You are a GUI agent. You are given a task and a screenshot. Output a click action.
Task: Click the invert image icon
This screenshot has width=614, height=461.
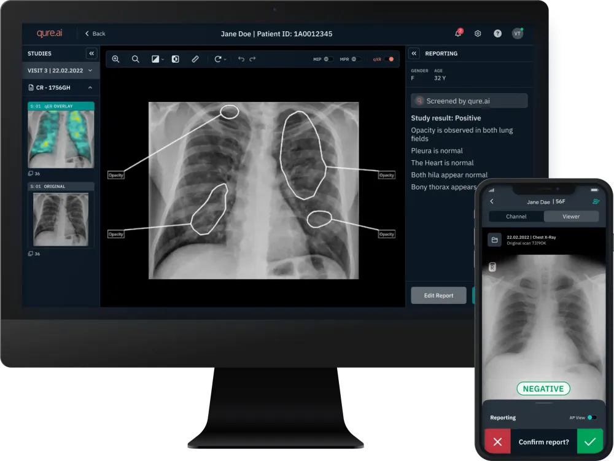(176, 60)
